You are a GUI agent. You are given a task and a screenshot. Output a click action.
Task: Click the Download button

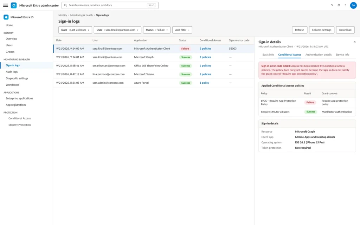click(345, 30)
